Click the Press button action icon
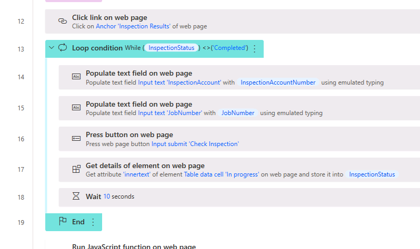The image size is (420, 249). click(76, 139)
